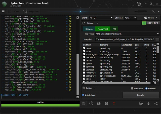Click the partition table scroll down arrow

pos(158,80)
